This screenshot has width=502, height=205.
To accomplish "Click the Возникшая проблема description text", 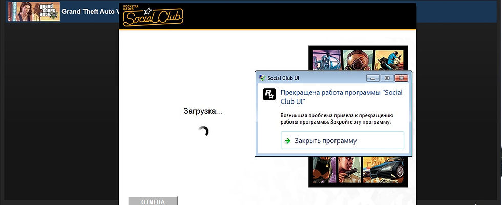I will [337, 119].
